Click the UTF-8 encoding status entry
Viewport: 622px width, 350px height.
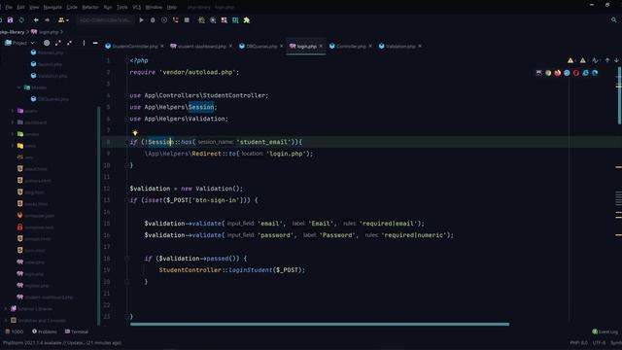(x=599, y=342)
